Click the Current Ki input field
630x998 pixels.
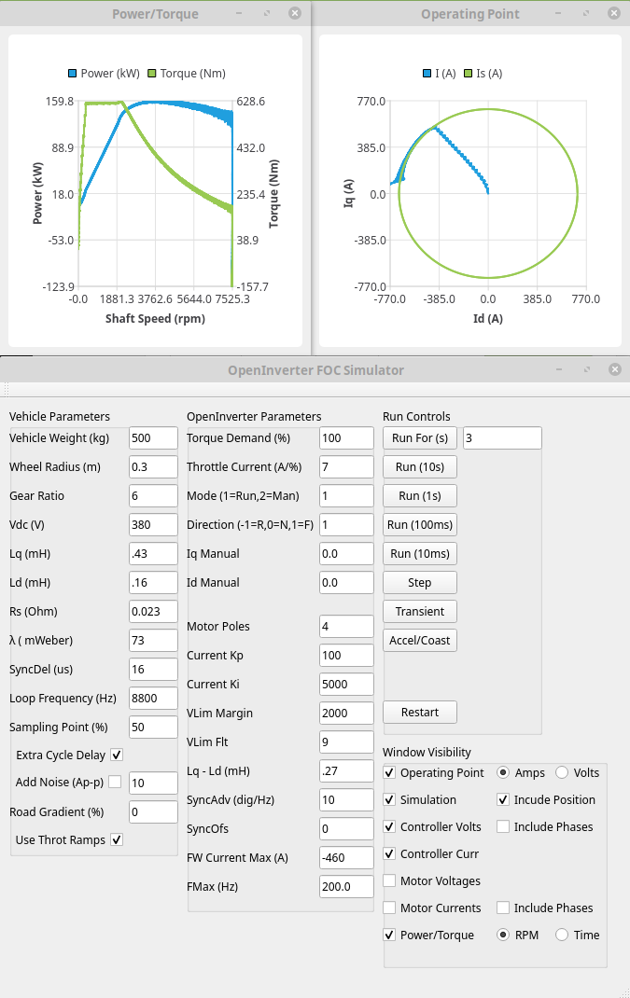pos(346,685)
